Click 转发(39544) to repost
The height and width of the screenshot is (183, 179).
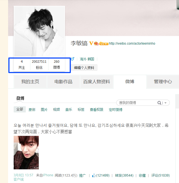(124, 175)
